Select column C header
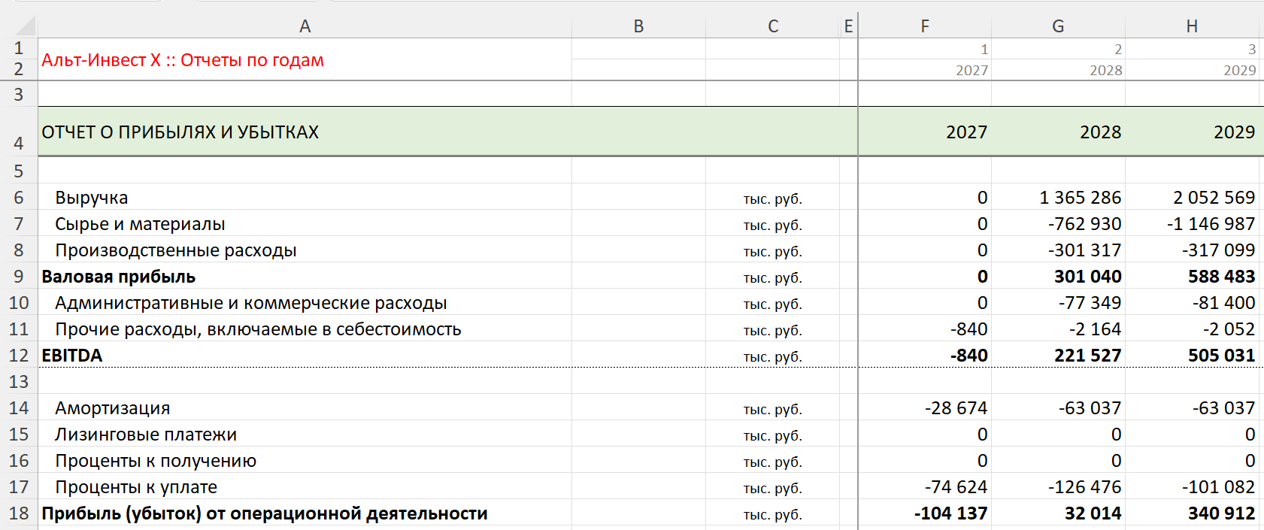The width and height of the screenshot is (1264, 530). tap(772, 26)
